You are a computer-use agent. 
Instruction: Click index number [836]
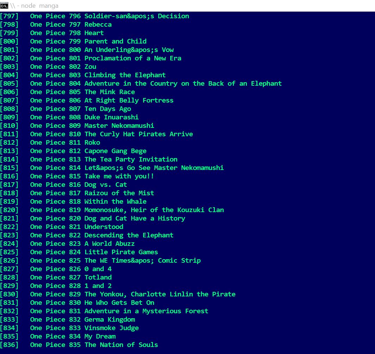(x=9, y=345)
